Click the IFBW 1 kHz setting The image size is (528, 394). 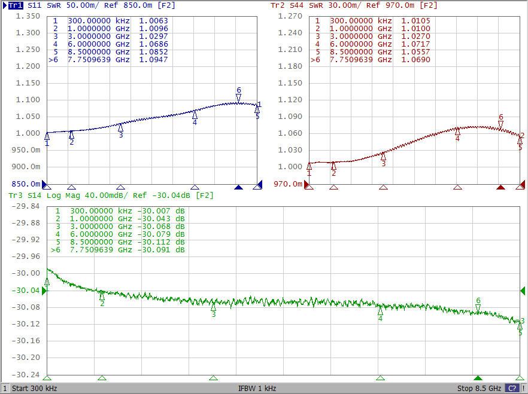point(257,389)
